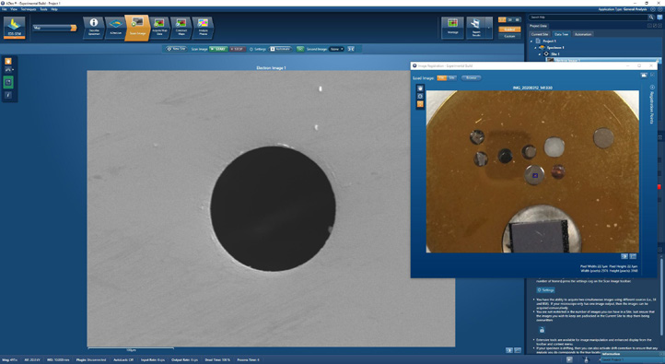Select File option for Load Image

442,78
